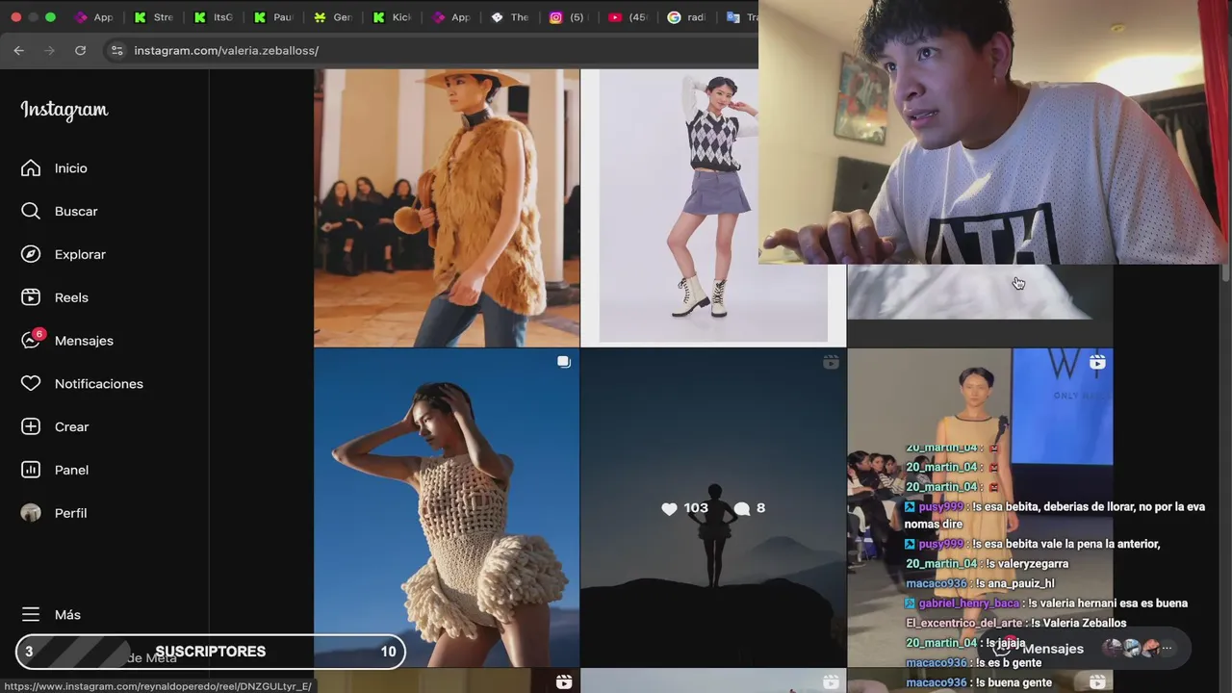Go back with browser back arrow
Screen dimensions: 1232x693
coord(18,50)
